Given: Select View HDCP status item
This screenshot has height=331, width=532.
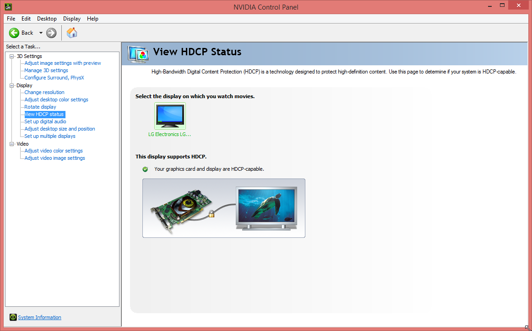Looking at the screenshot, I should [44, 114].
